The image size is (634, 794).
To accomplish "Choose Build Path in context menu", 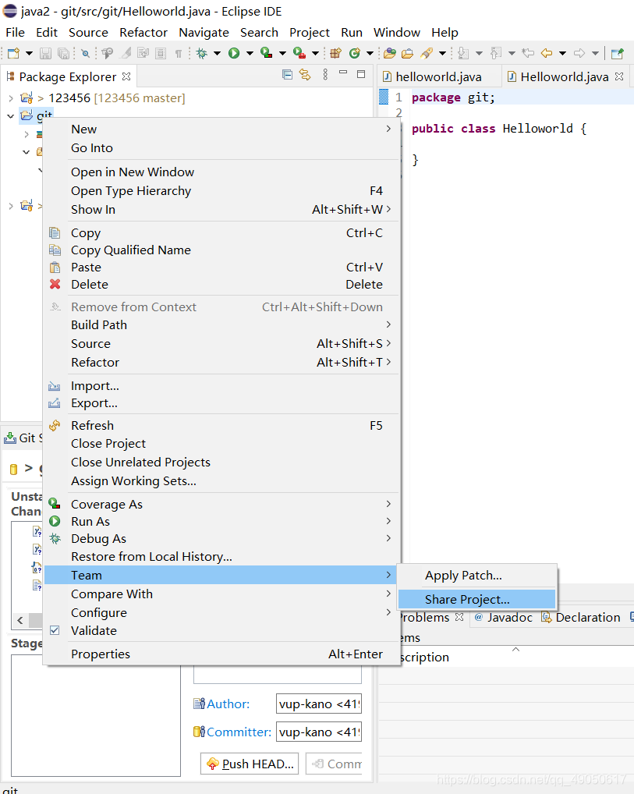I will 221,325.
